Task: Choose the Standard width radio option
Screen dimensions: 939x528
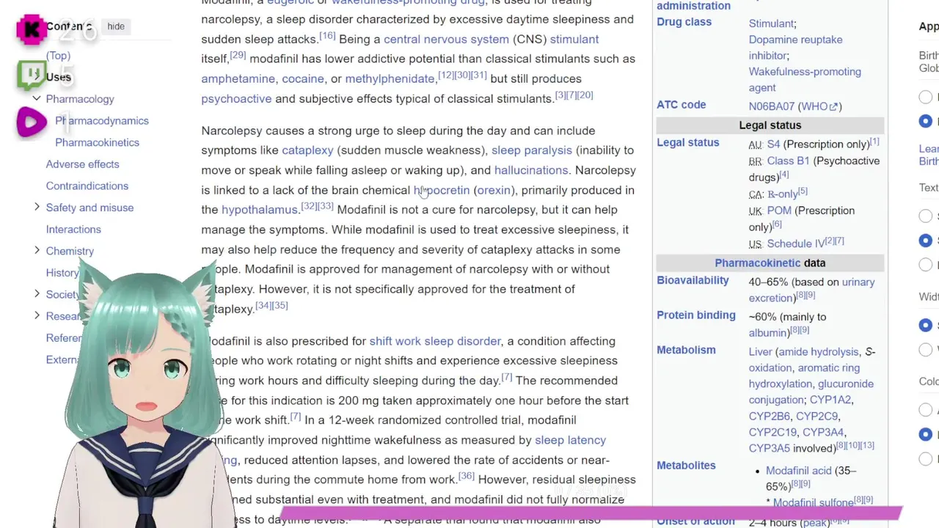Action: (926, 325)
